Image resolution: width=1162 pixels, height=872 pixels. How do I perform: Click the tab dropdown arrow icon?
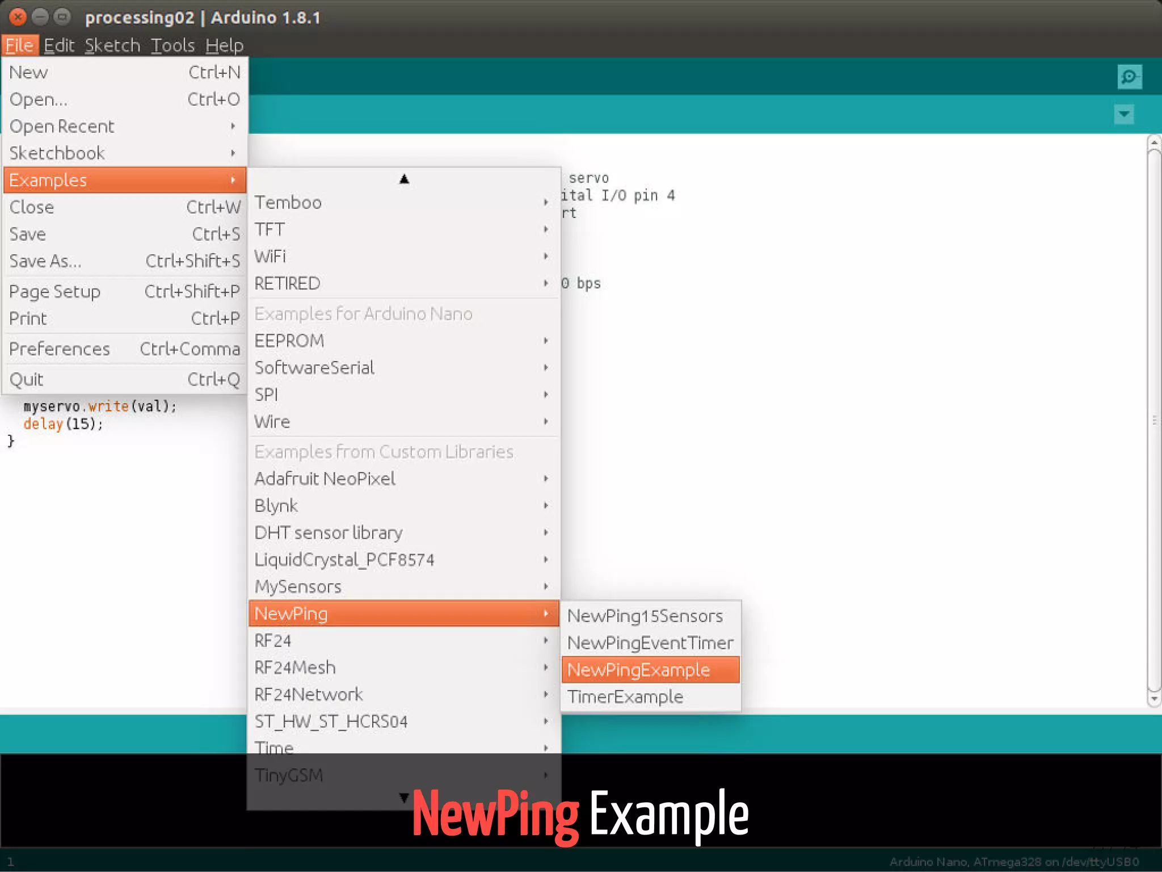tap(1123, 114)
